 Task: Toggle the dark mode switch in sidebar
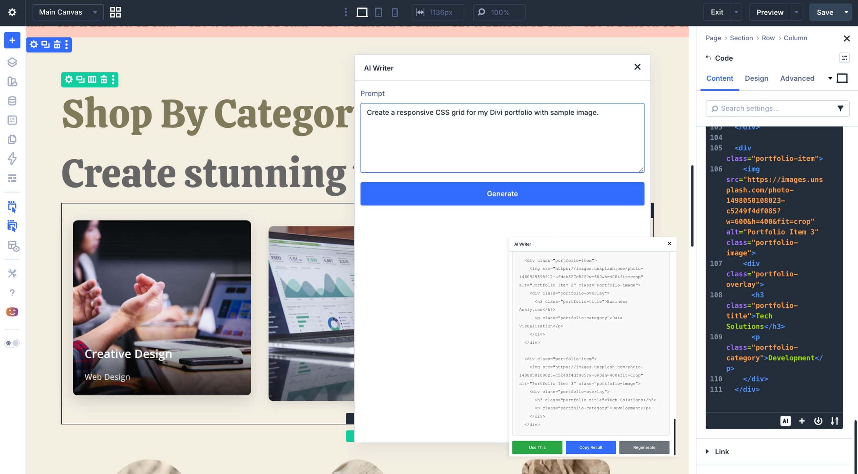(x=12, y=343)
